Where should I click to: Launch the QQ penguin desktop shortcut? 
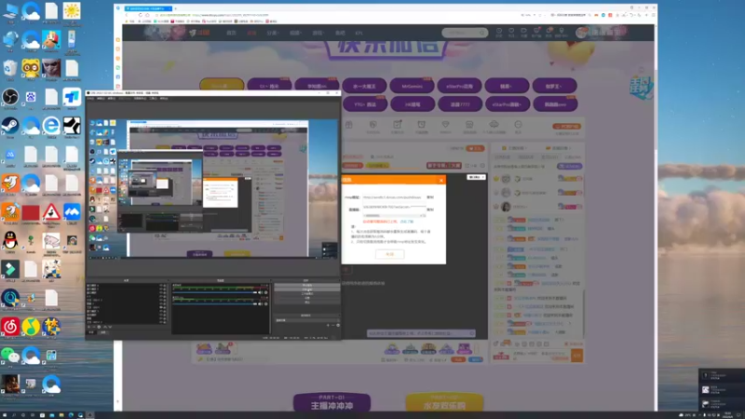(x=10, y=240)
